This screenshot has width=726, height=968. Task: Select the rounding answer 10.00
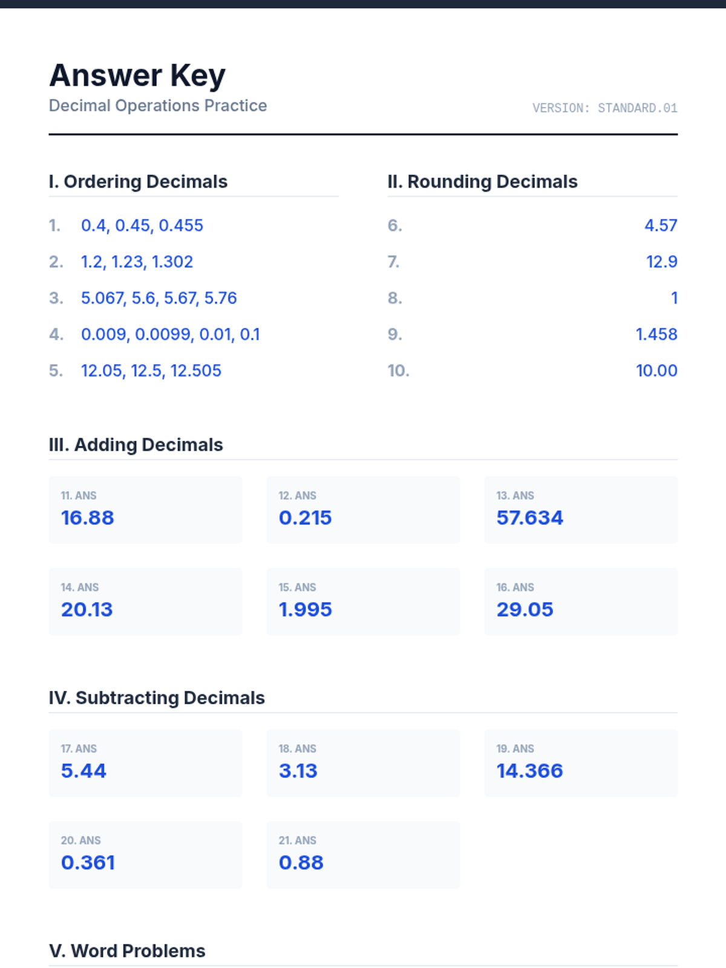[x=656, y=371]
